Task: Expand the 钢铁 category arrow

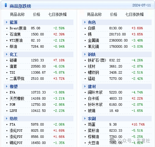Action: point(85,54)
